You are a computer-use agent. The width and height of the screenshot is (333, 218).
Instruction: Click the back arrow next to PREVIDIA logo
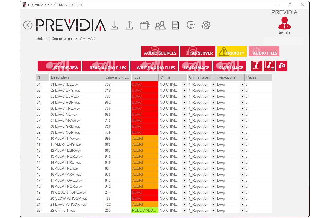[28, 25]
